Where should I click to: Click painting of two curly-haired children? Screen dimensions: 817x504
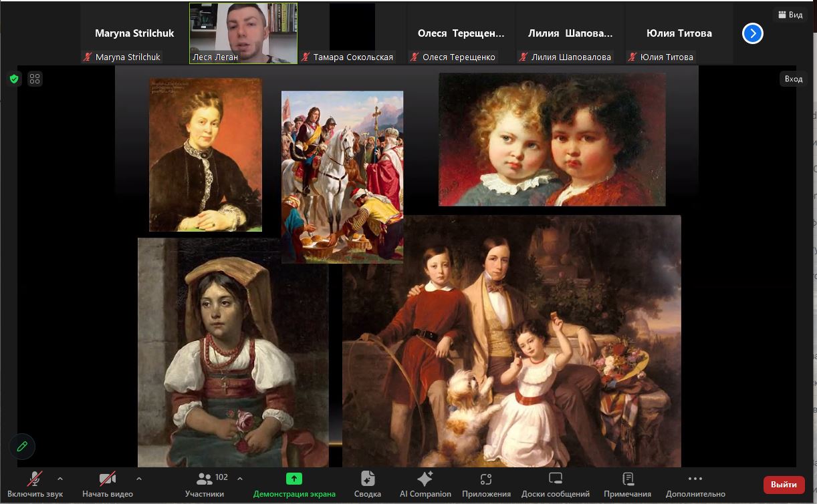(552, 140)
